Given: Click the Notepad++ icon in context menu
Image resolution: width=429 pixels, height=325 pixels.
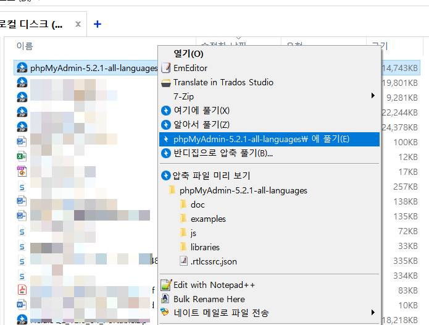Looking at the screenshot, I should (166, 285).
